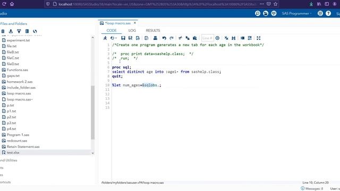Image resolution: width=340 pixels, height=191 pixels.
Task: Collapse the Files and Folders section header
Action: pos(13,23)
